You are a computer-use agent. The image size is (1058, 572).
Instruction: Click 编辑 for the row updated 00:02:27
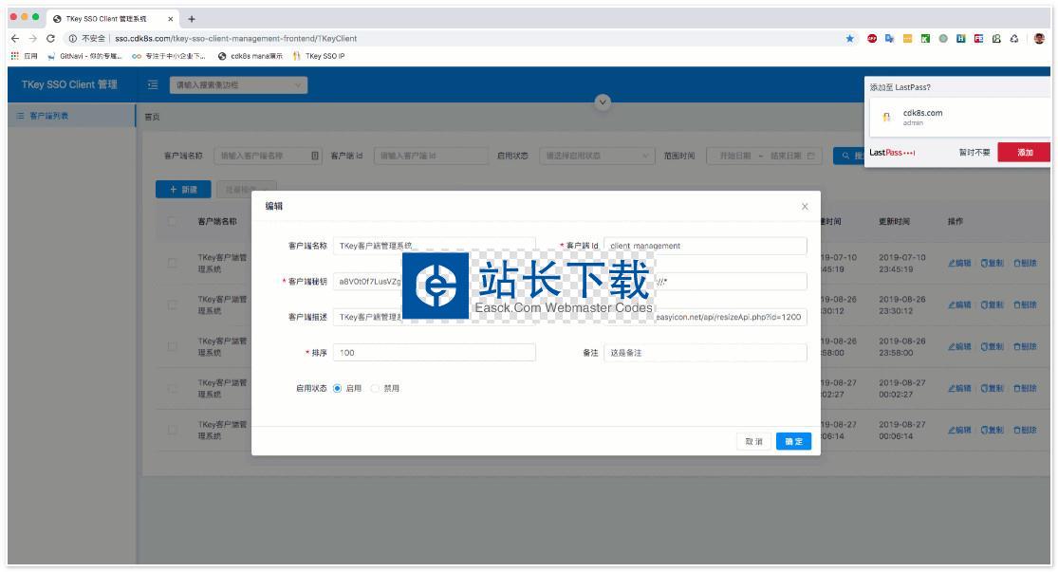[959, 389]
